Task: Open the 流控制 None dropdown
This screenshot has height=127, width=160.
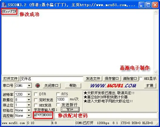Action: pyautogui.click(x=29, y=116)
